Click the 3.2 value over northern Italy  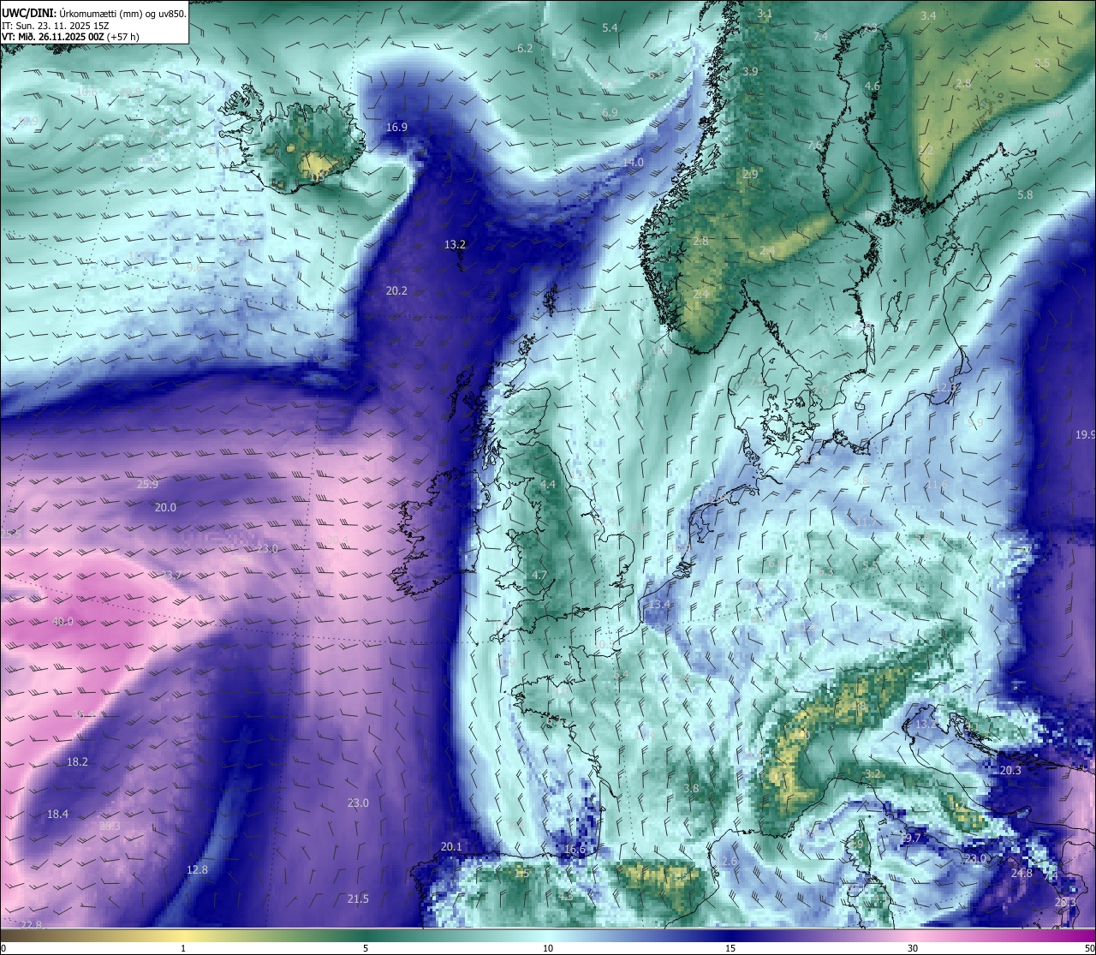click(873, 773)
